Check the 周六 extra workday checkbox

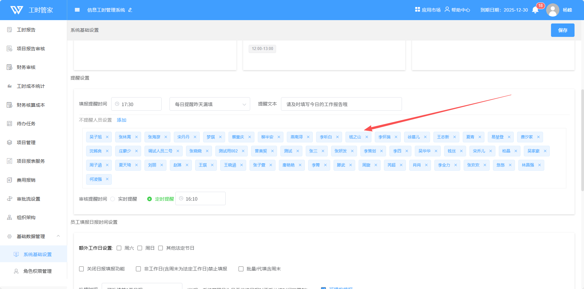click(119, 248)
